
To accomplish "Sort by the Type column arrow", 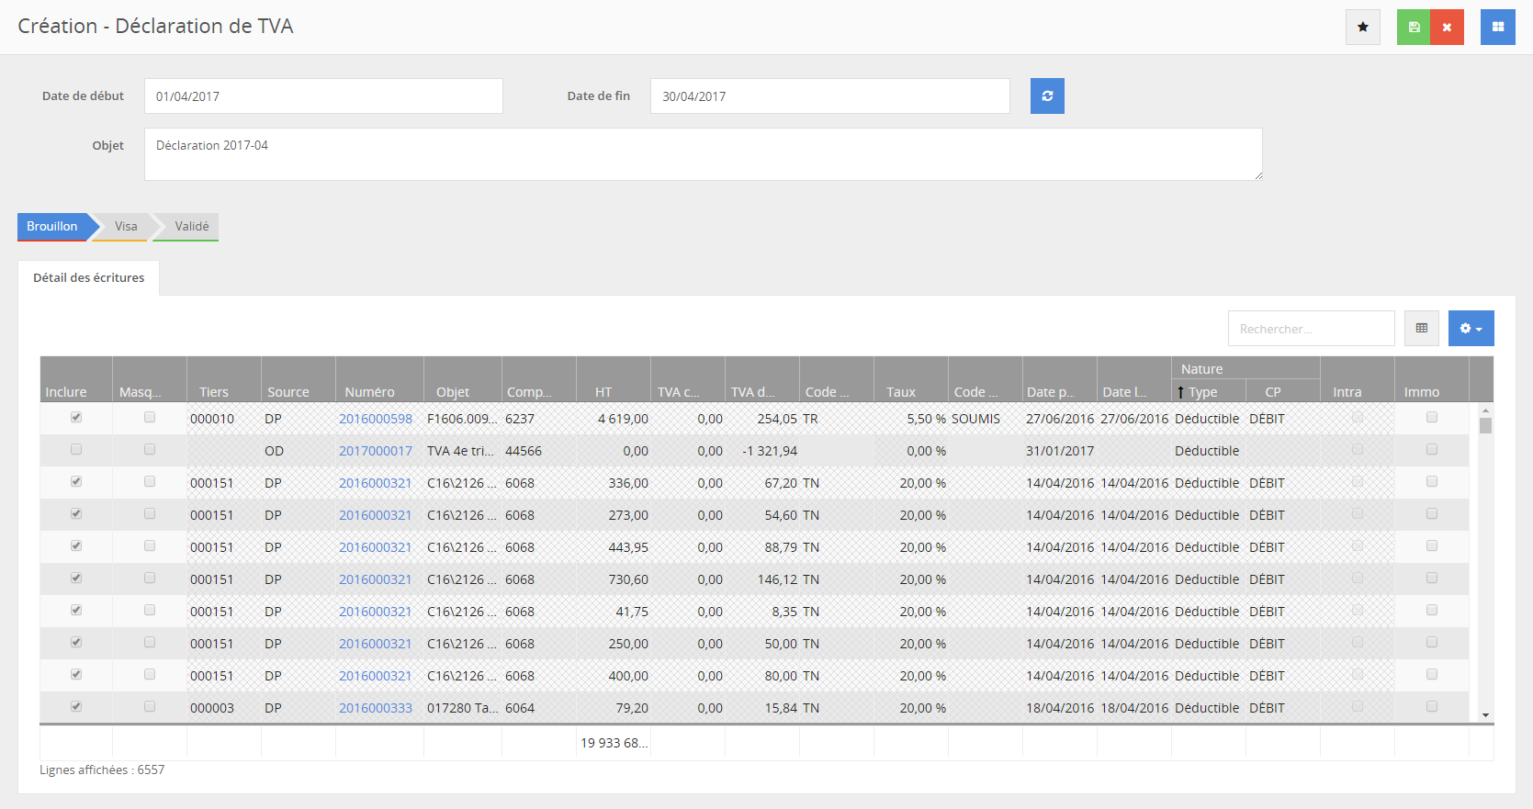I will [x=1180, y=393].
